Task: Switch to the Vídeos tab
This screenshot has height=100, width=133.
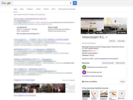Action: coord(38,9)
